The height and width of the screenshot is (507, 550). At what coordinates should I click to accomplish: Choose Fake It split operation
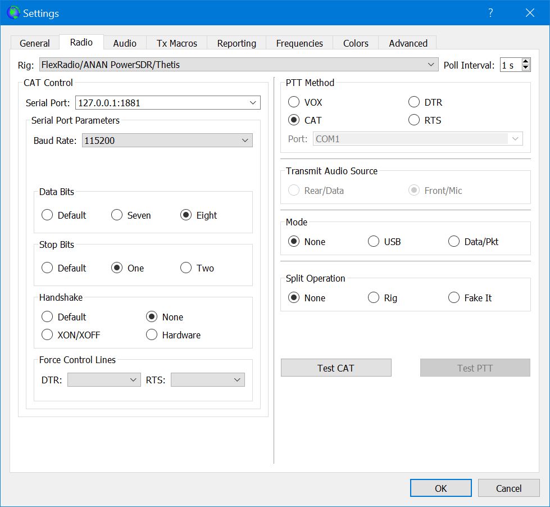pos(454,298)
